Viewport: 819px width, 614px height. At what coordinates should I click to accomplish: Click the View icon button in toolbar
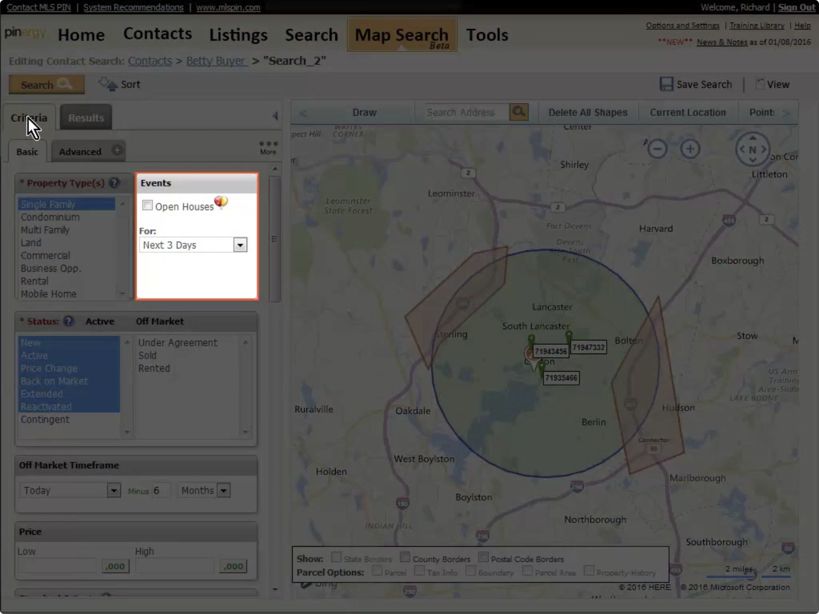click(760, 84)
